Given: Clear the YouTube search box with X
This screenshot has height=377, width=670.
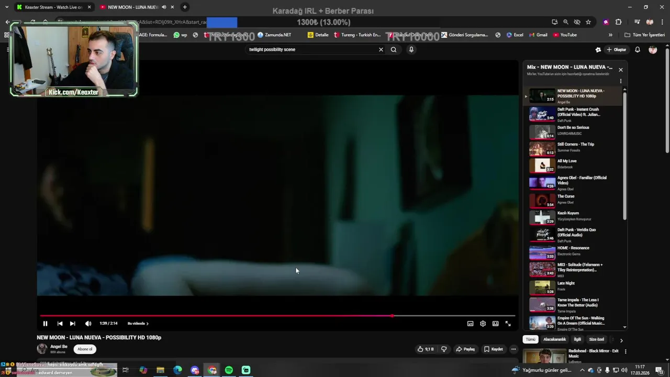Looking at the screenshot, I should pyautogui.click(x=381, y=50).
